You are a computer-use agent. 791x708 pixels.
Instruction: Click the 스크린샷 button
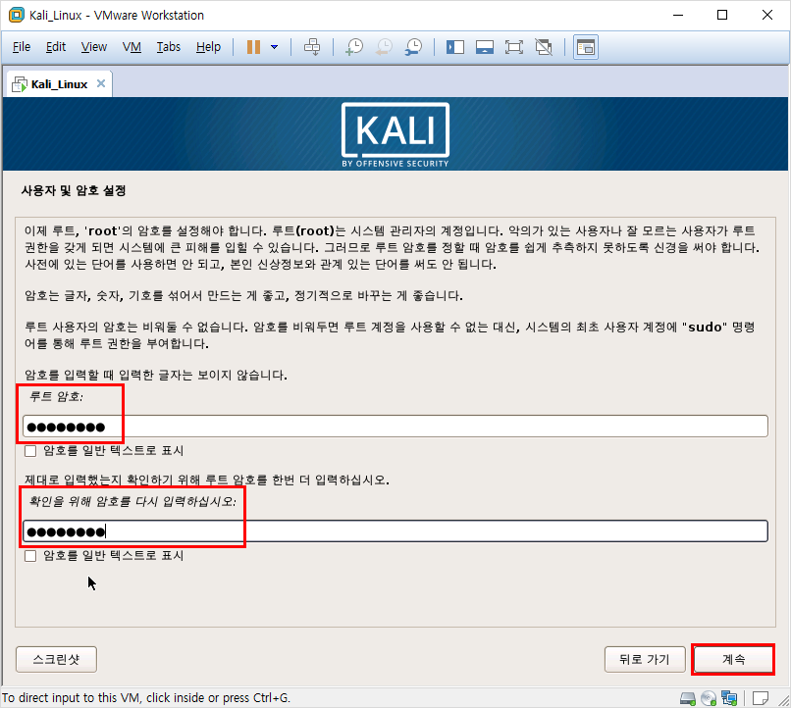(57, 659)
